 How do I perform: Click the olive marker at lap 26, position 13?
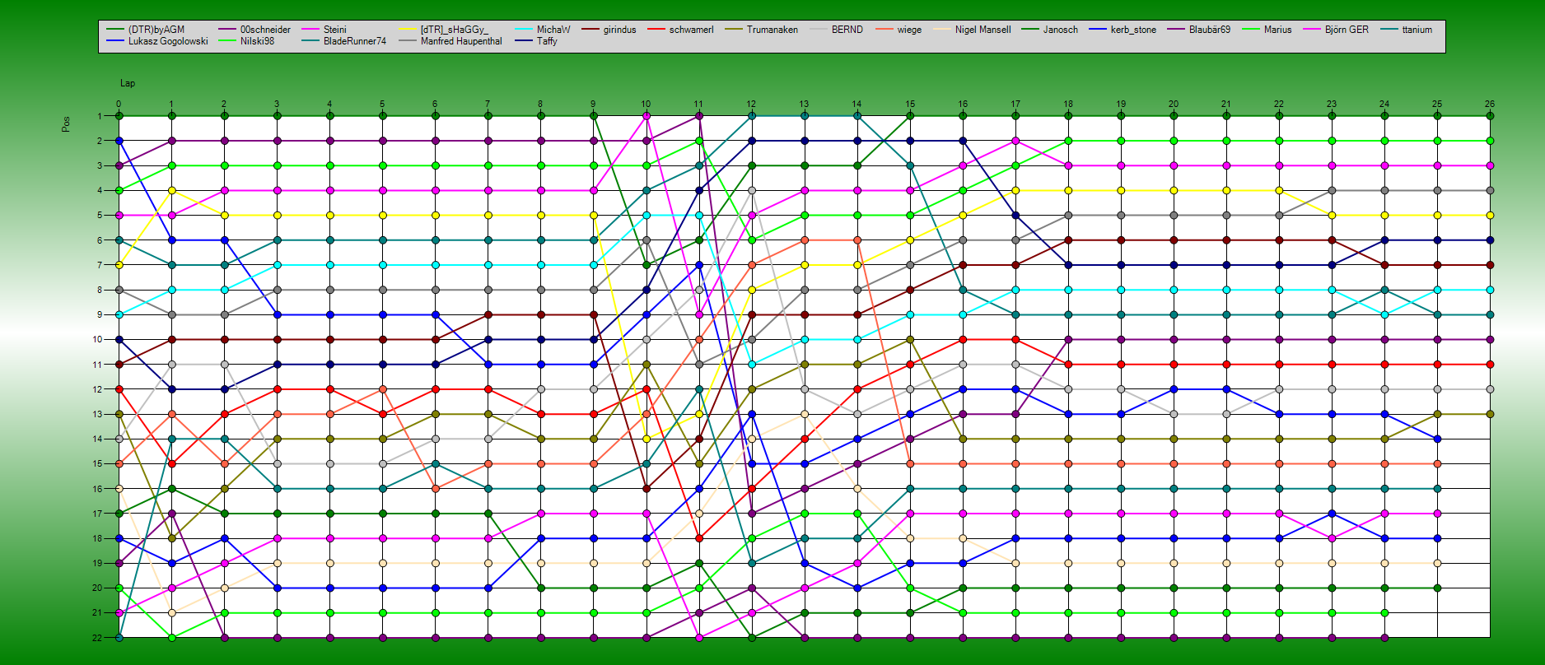(x=1490, y=414)
